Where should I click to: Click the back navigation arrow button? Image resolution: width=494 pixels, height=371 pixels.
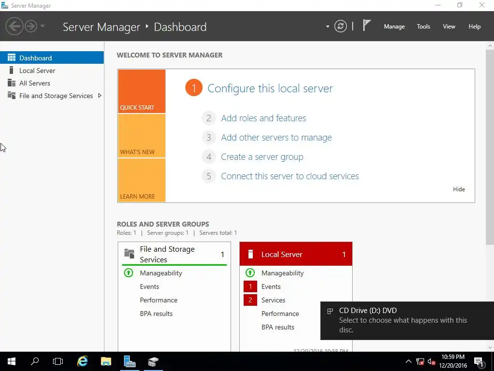pyautogui.click(x=14, y=26)
